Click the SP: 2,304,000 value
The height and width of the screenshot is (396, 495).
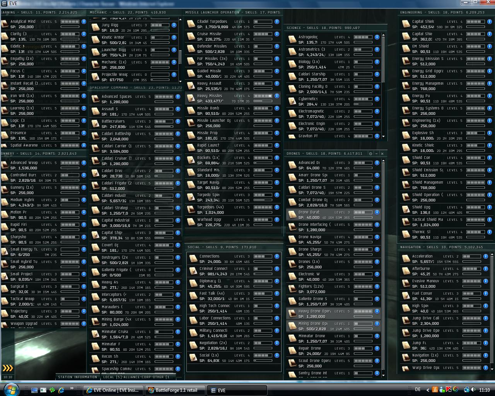(425, 324)
